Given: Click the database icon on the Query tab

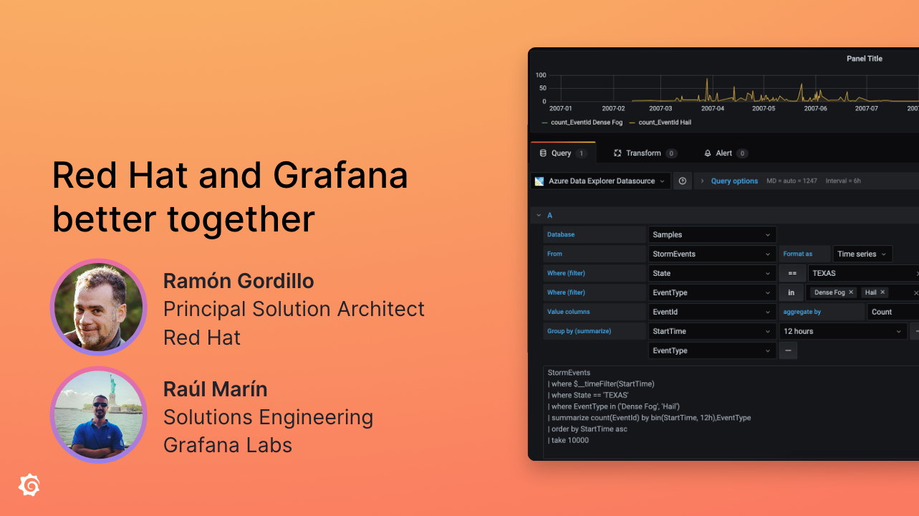Looking at the screenshot, I should (x=544, y=153).
